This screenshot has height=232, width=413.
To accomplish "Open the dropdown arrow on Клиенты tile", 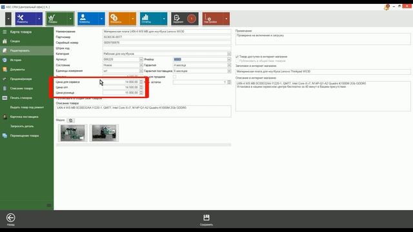I will [x=101, y=19].
